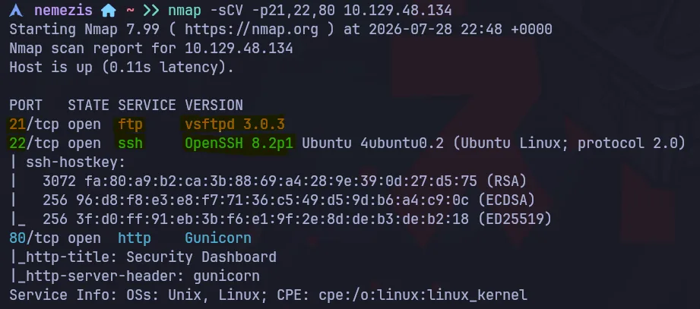Select the highlighted ftp service name

131,124
